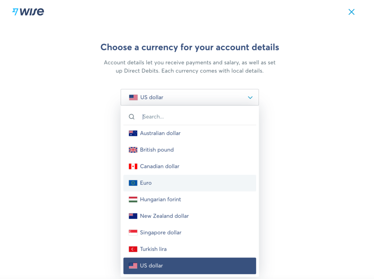Collapse the currency dropdown via chevron arrow
The image size is (374, 279).
tap(250, 98)
